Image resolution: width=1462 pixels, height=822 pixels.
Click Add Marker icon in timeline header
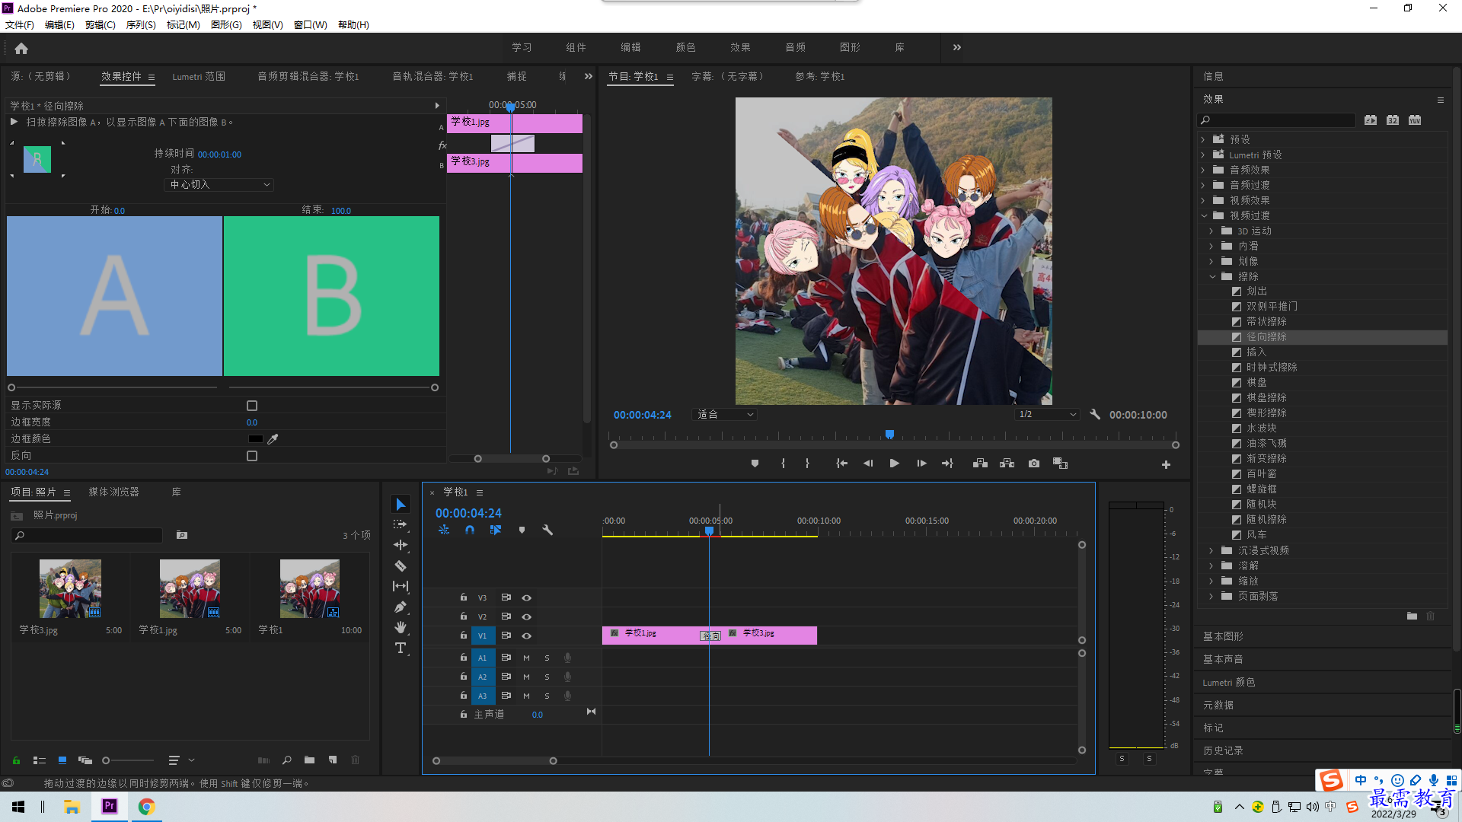coord(522,530)
